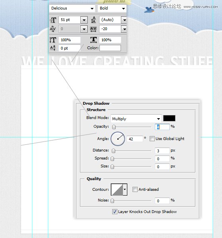This screenshot has height=238, width=222.
Task: Click the Size px input field
Action: tap(162, 167)
